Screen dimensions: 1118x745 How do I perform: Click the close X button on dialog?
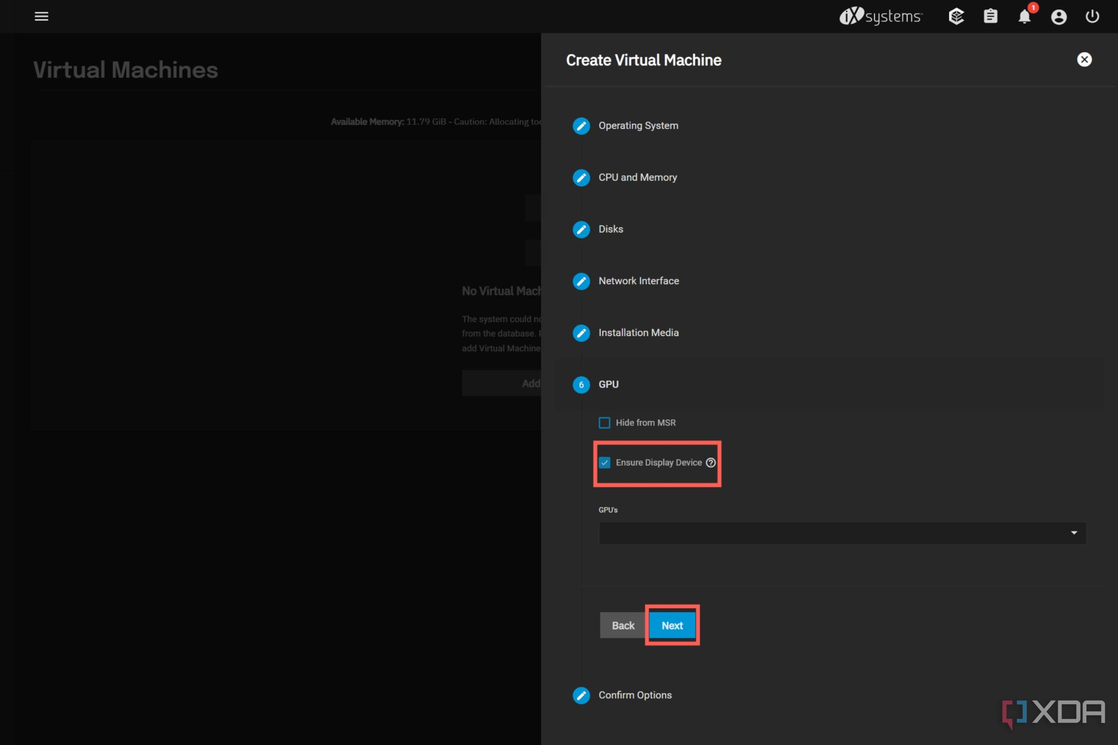coord(1084,59)
